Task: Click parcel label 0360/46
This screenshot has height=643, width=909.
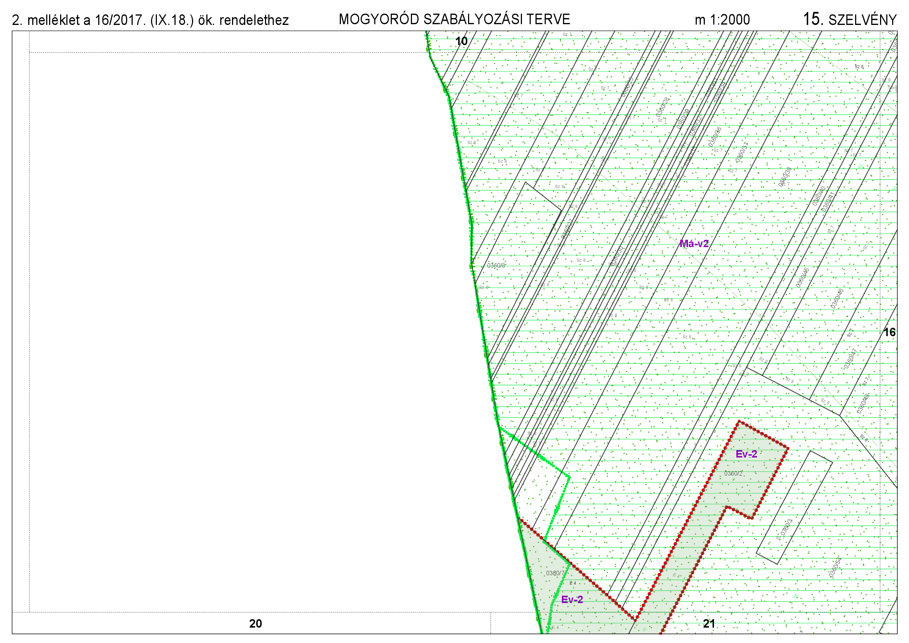Action: click(837, 298)
